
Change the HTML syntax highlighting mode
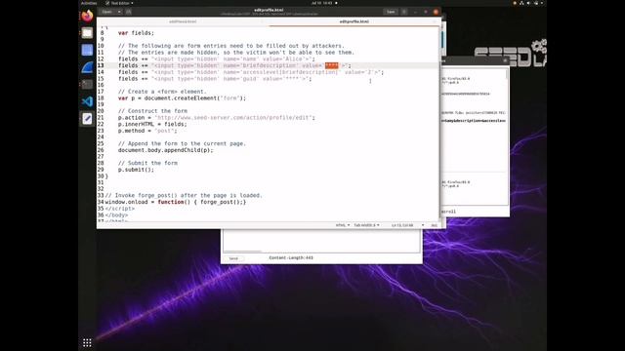[343, 225]
